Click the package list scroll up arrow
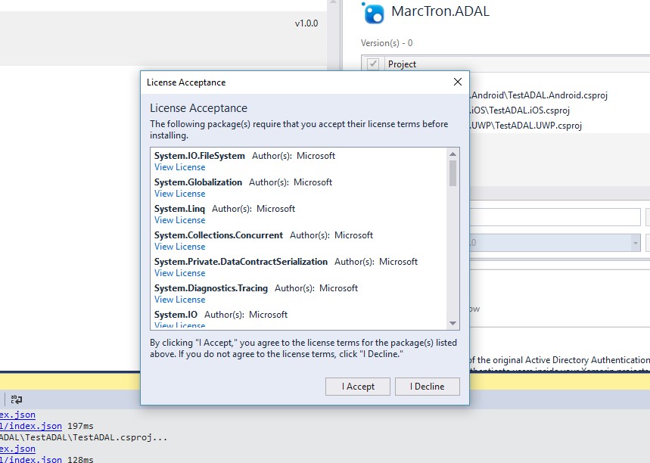Viewport: 650px width, 463px height. coord(333,2)
